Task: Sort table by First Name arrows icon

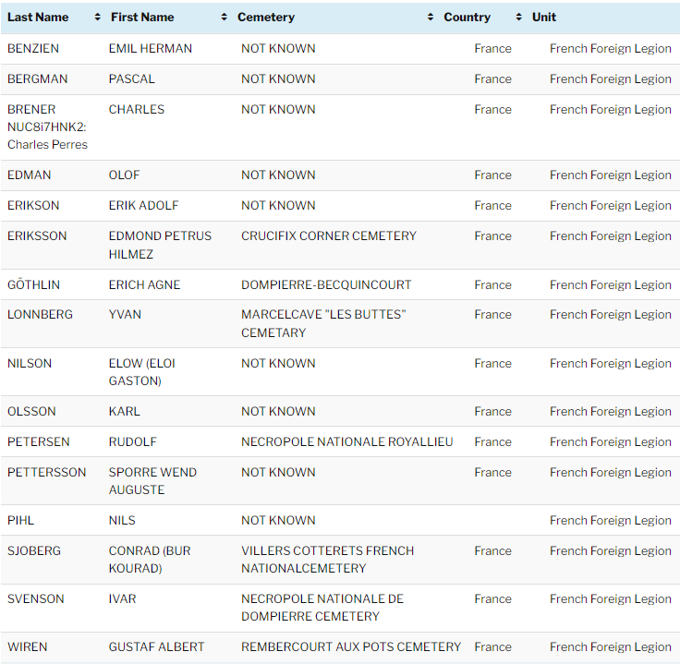Action: (x=224, y=17)
